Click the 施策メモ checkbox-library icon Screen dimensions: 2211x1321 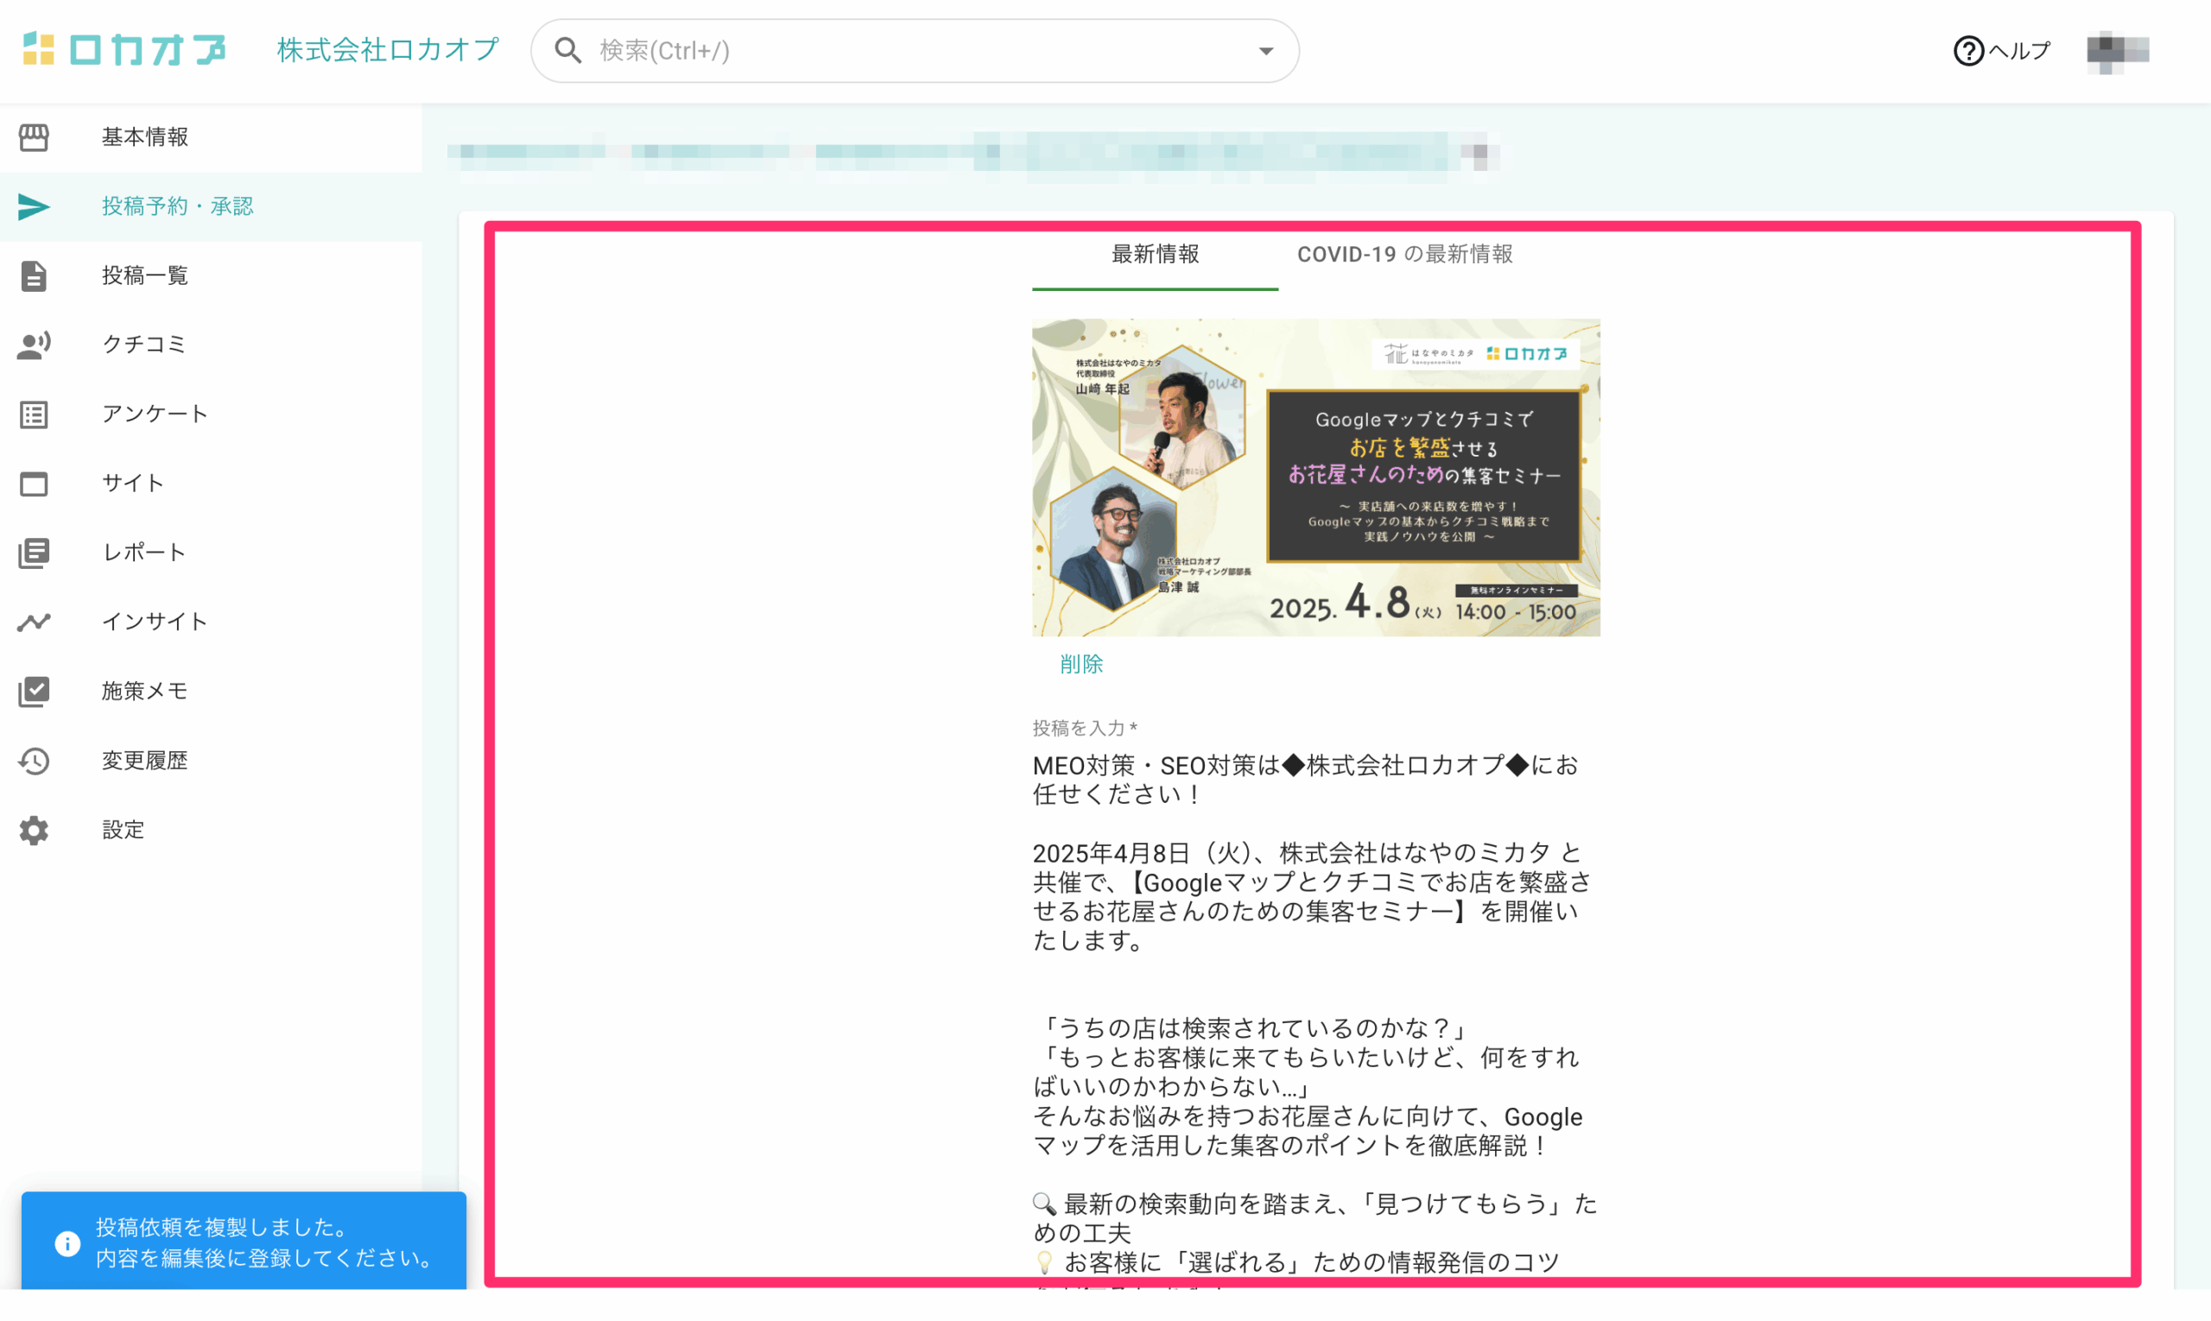coord(34,692)
